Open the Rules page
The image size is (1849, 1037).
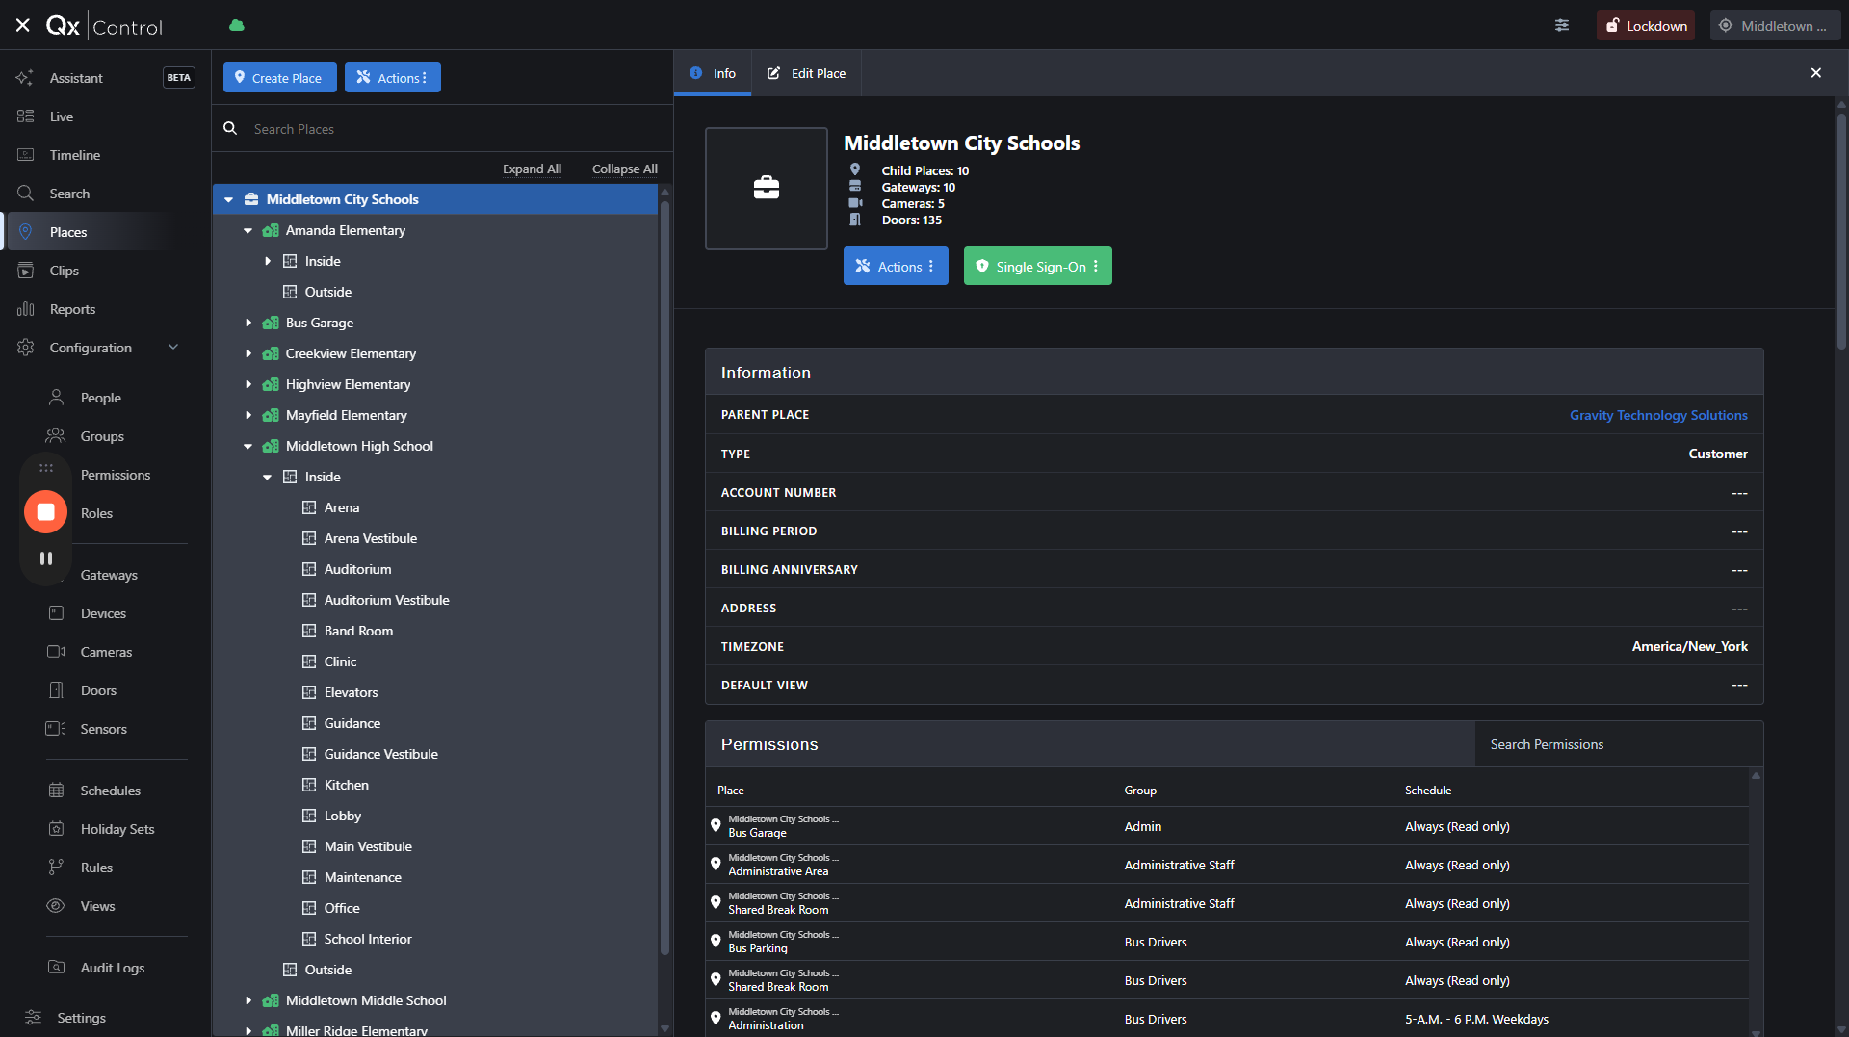coord(96,868)
